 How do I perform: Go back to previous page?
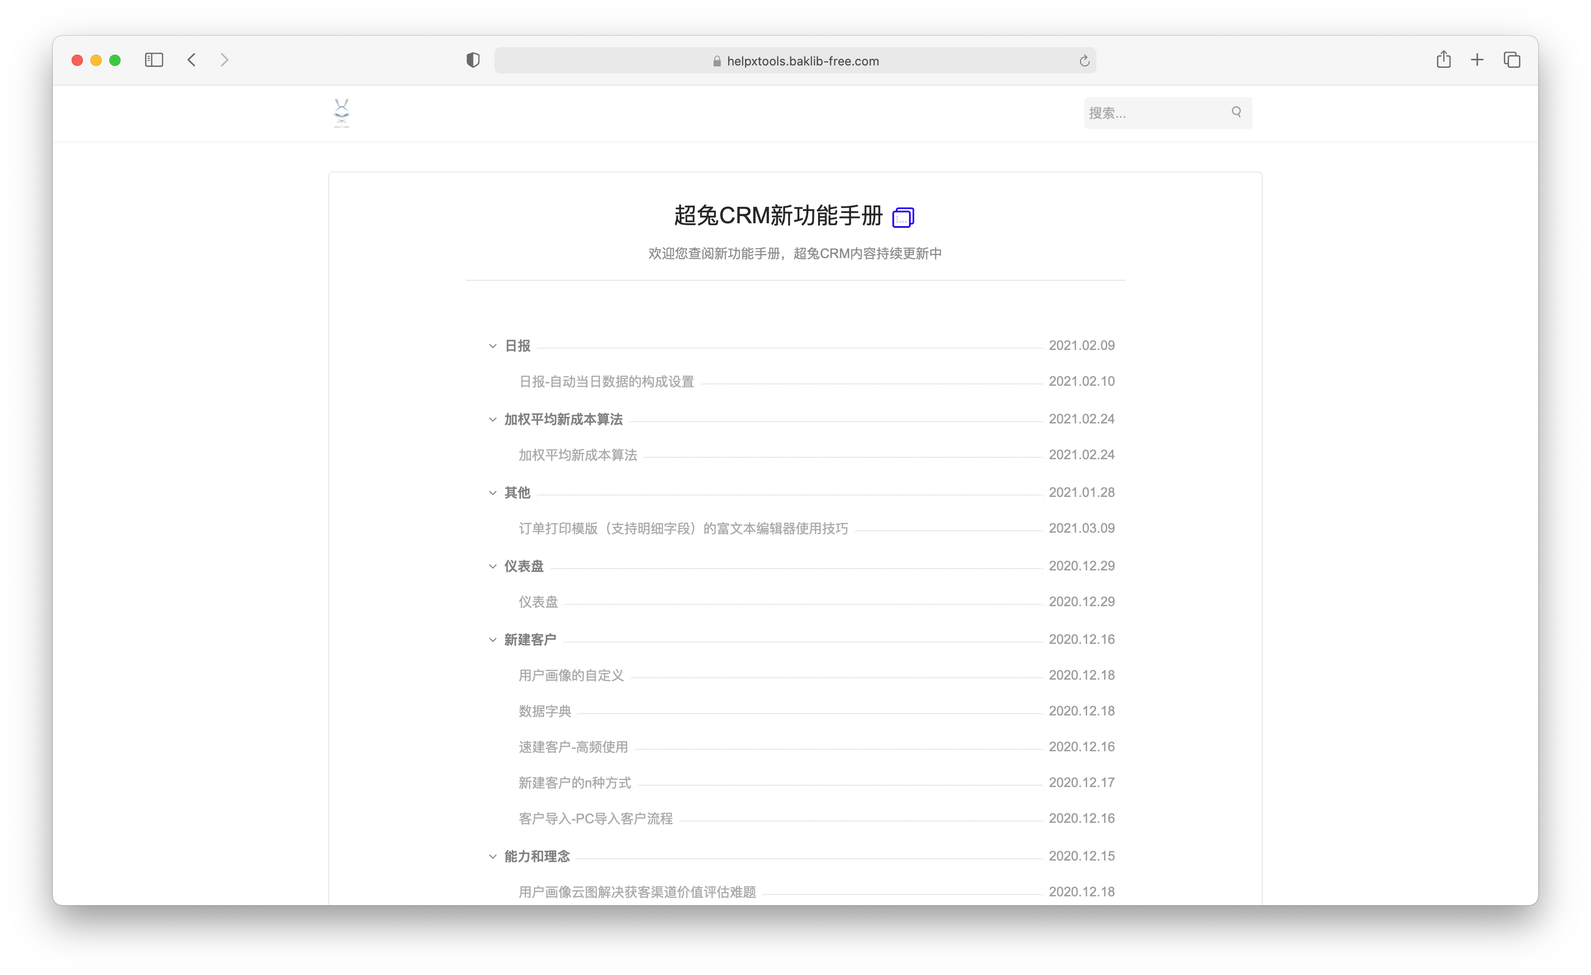click(x=192, y=60)
